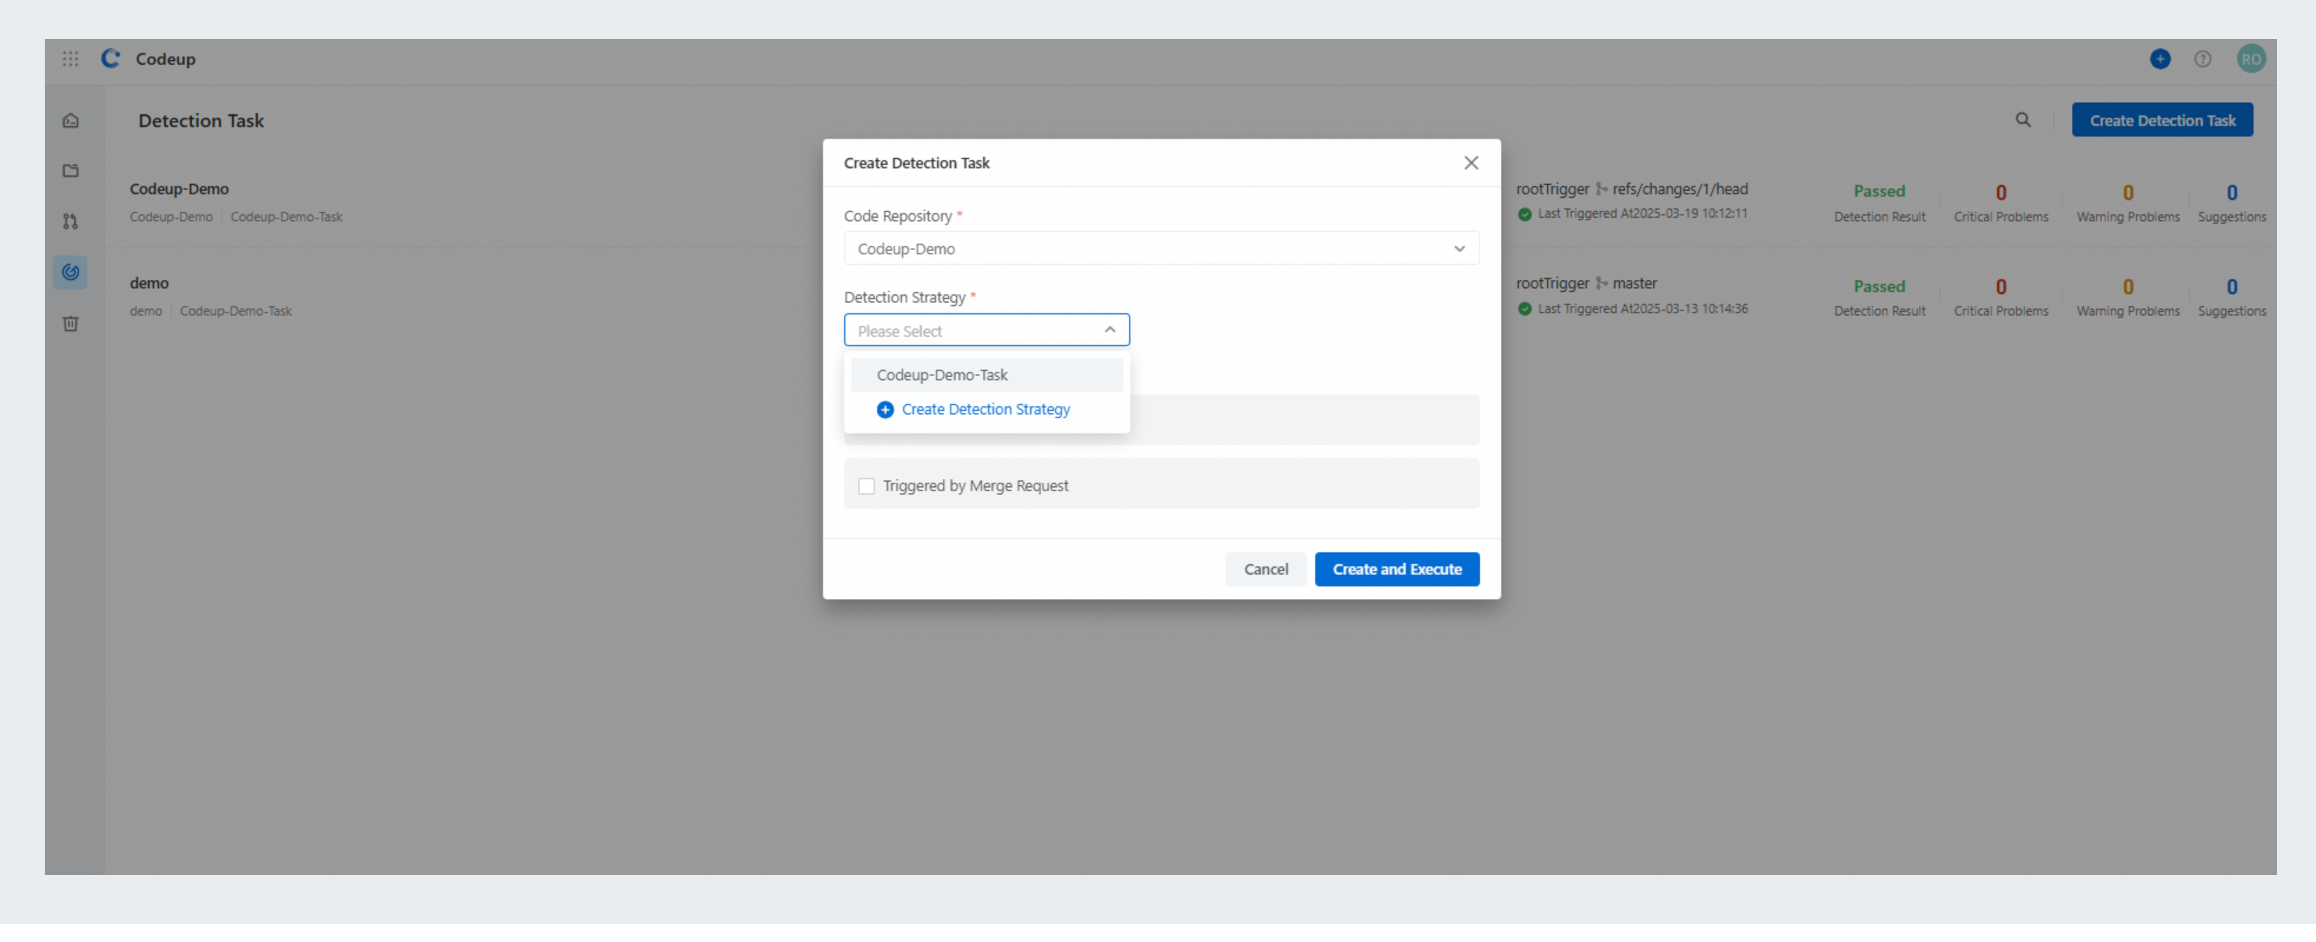Expand the Code Repository dropdown
The height and width of the screenshot is (942, 2316).
[1161, 248]
